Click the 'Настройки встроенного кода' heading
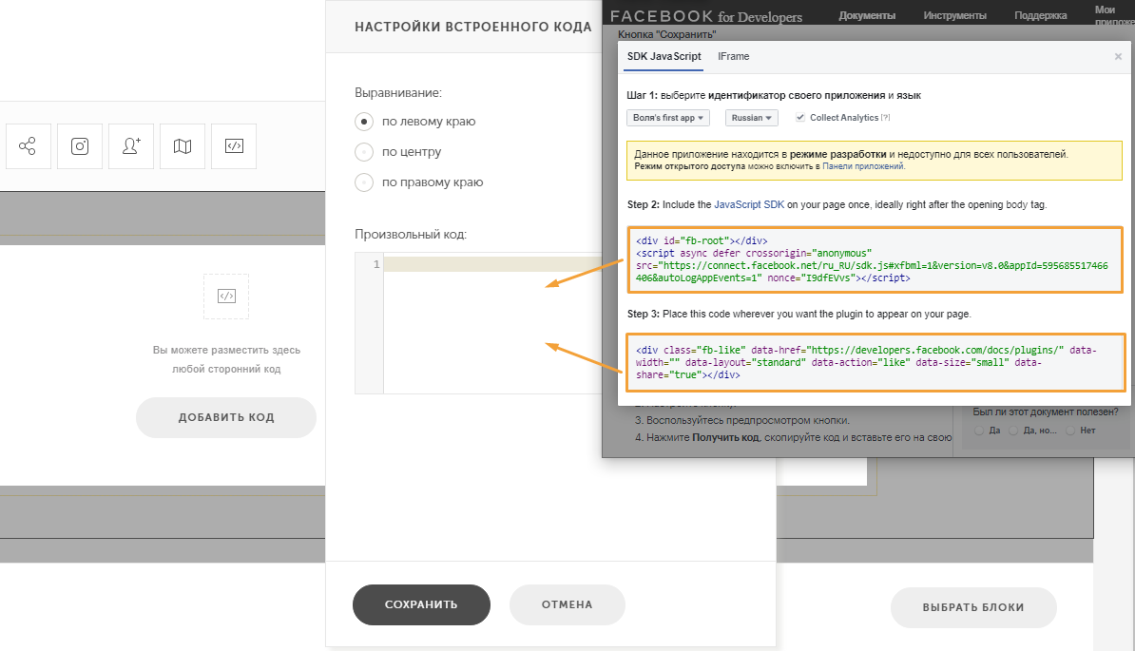1135x651 pixels. (x=472, y=27)
